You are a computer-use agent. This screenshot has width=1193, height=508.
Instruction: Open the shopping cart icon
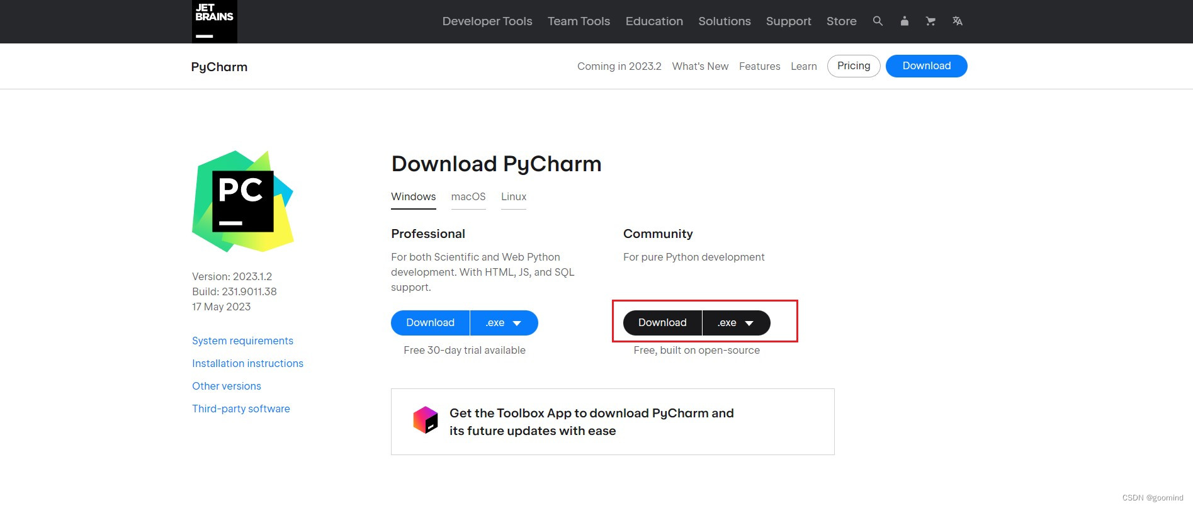[x=930, y=21]
